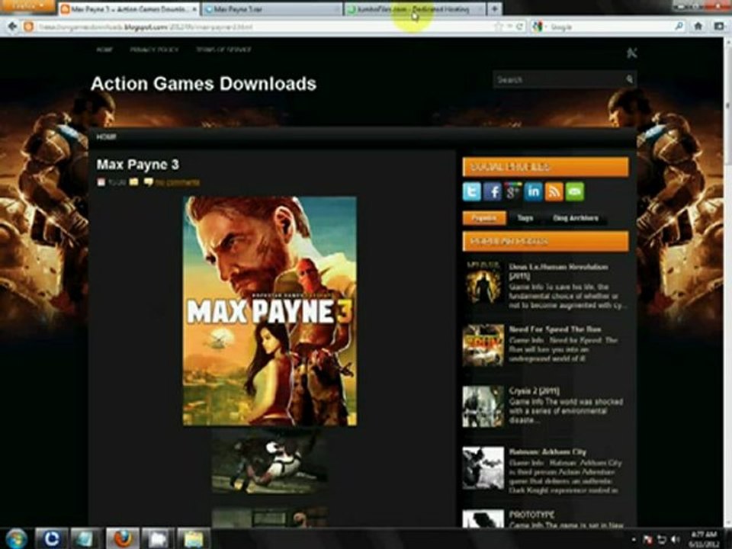This screenshot has height=549, width=732.
Task: Click the reload page icon in address bar
Action: [x=519, y=27]
